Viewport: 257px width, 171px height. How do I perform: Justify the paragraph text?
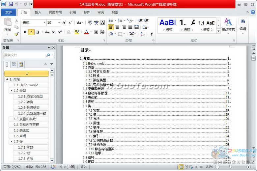[130, 27]
